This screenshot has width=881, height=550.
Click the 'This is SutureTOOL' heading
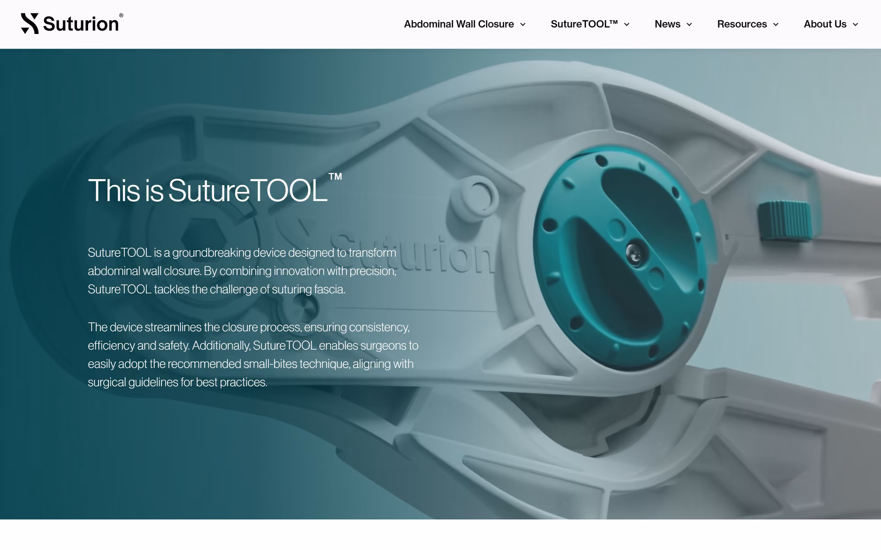[x=215, y=188]
